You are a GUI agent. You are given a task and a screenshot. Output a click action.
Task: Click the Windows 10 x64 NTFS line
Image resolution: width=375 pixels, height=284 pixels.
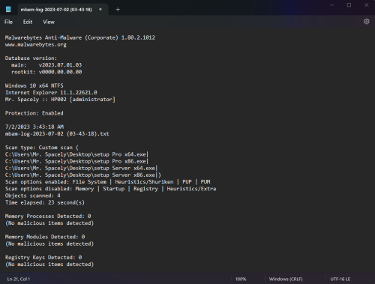point(34,85)
